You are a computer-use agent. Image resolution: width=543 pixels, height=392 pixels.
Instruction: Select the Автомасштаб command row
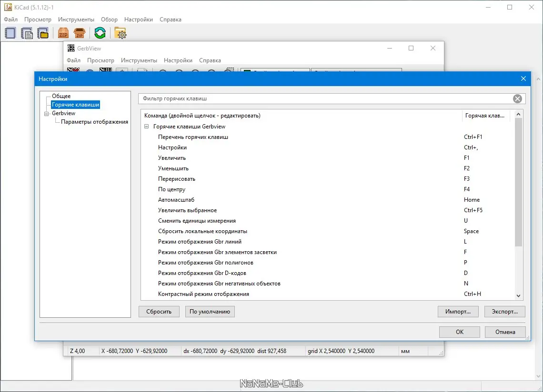(328, 200)
